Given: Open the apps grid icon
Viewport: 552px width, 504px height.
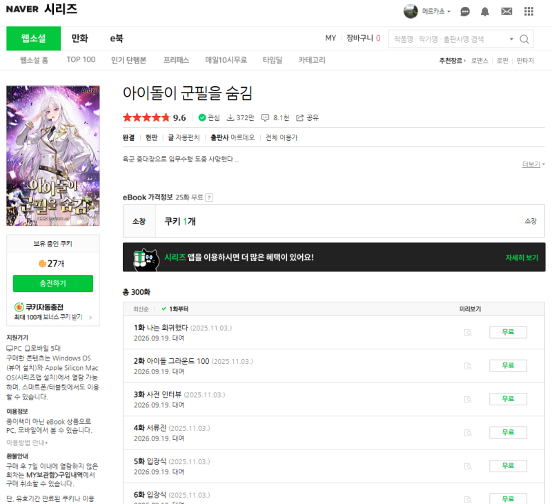Looking at the screenshot, I should click(529, 11).
